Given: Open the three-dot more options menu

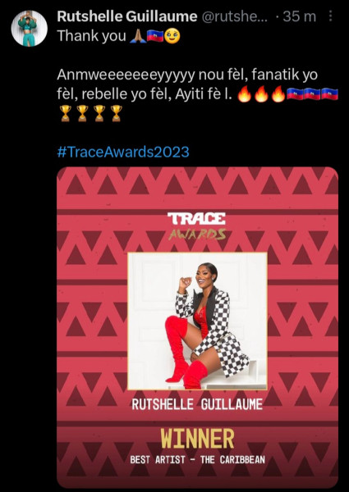Looking at the screenshot, I should pyautogui.click(x=330, y=16).
